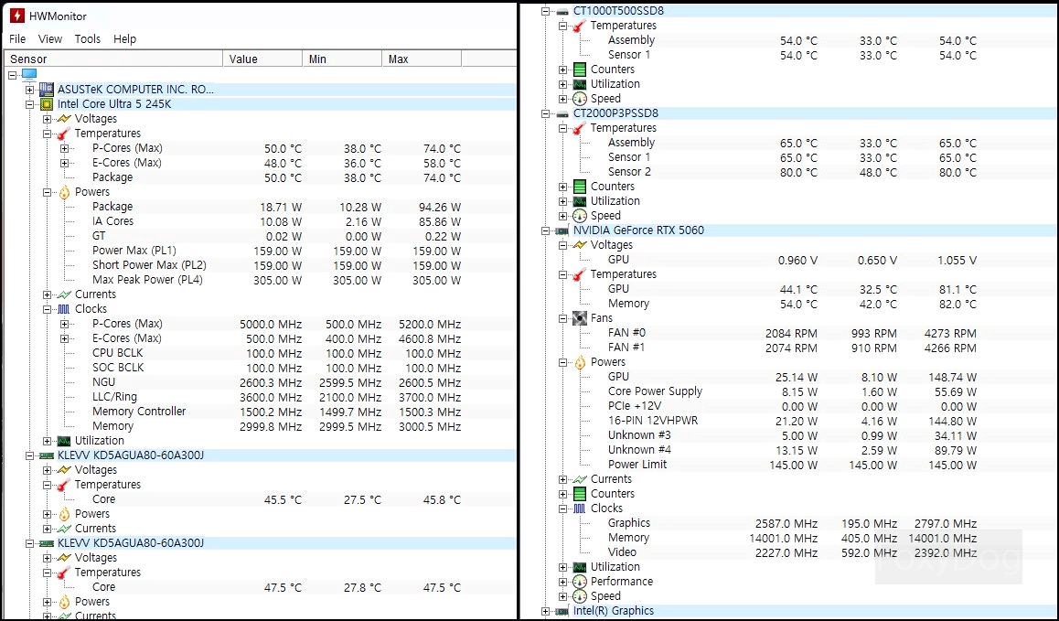Expand the P-Cores (Max) temperature row
Screen dimensions: 1059x621
[x=64, y=148]
